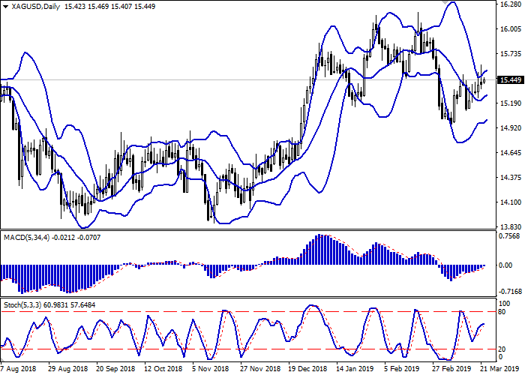Click the Stochastic 80 level label
This screenshot has width=525, height=375.
(503, 311)
